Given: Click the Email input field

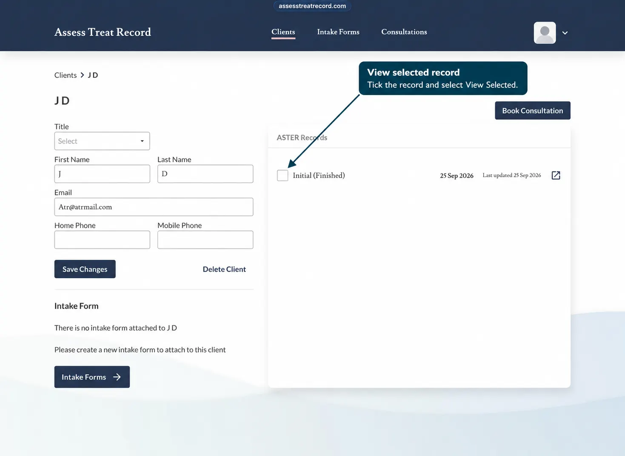Looking at the screenshot, I should click(154, 207).
